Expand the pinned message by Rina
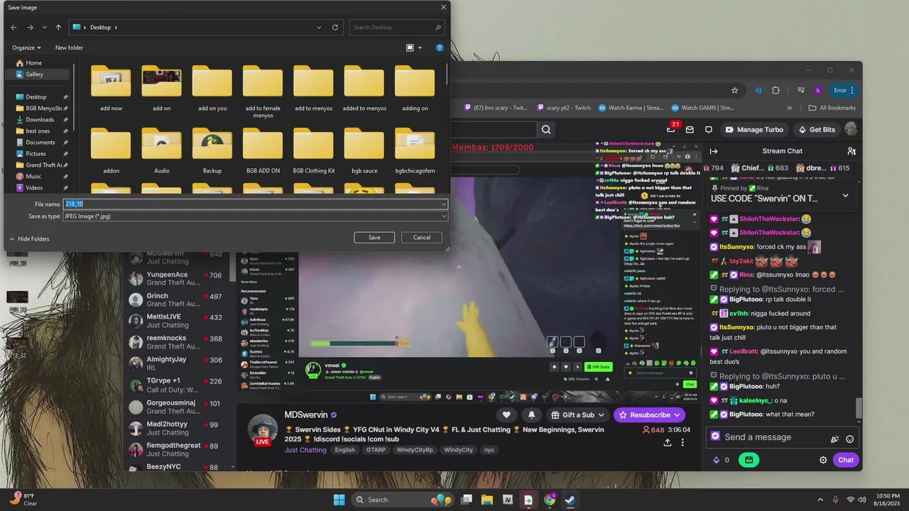 845,195
